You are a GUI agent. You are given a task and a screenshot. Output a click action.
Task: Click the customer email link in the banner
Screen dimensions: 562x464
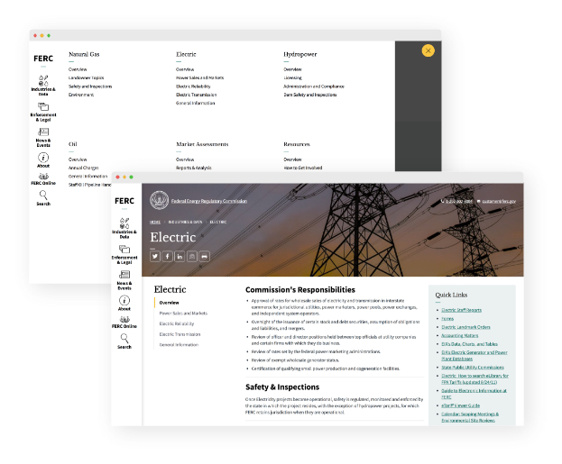(499, 201)
